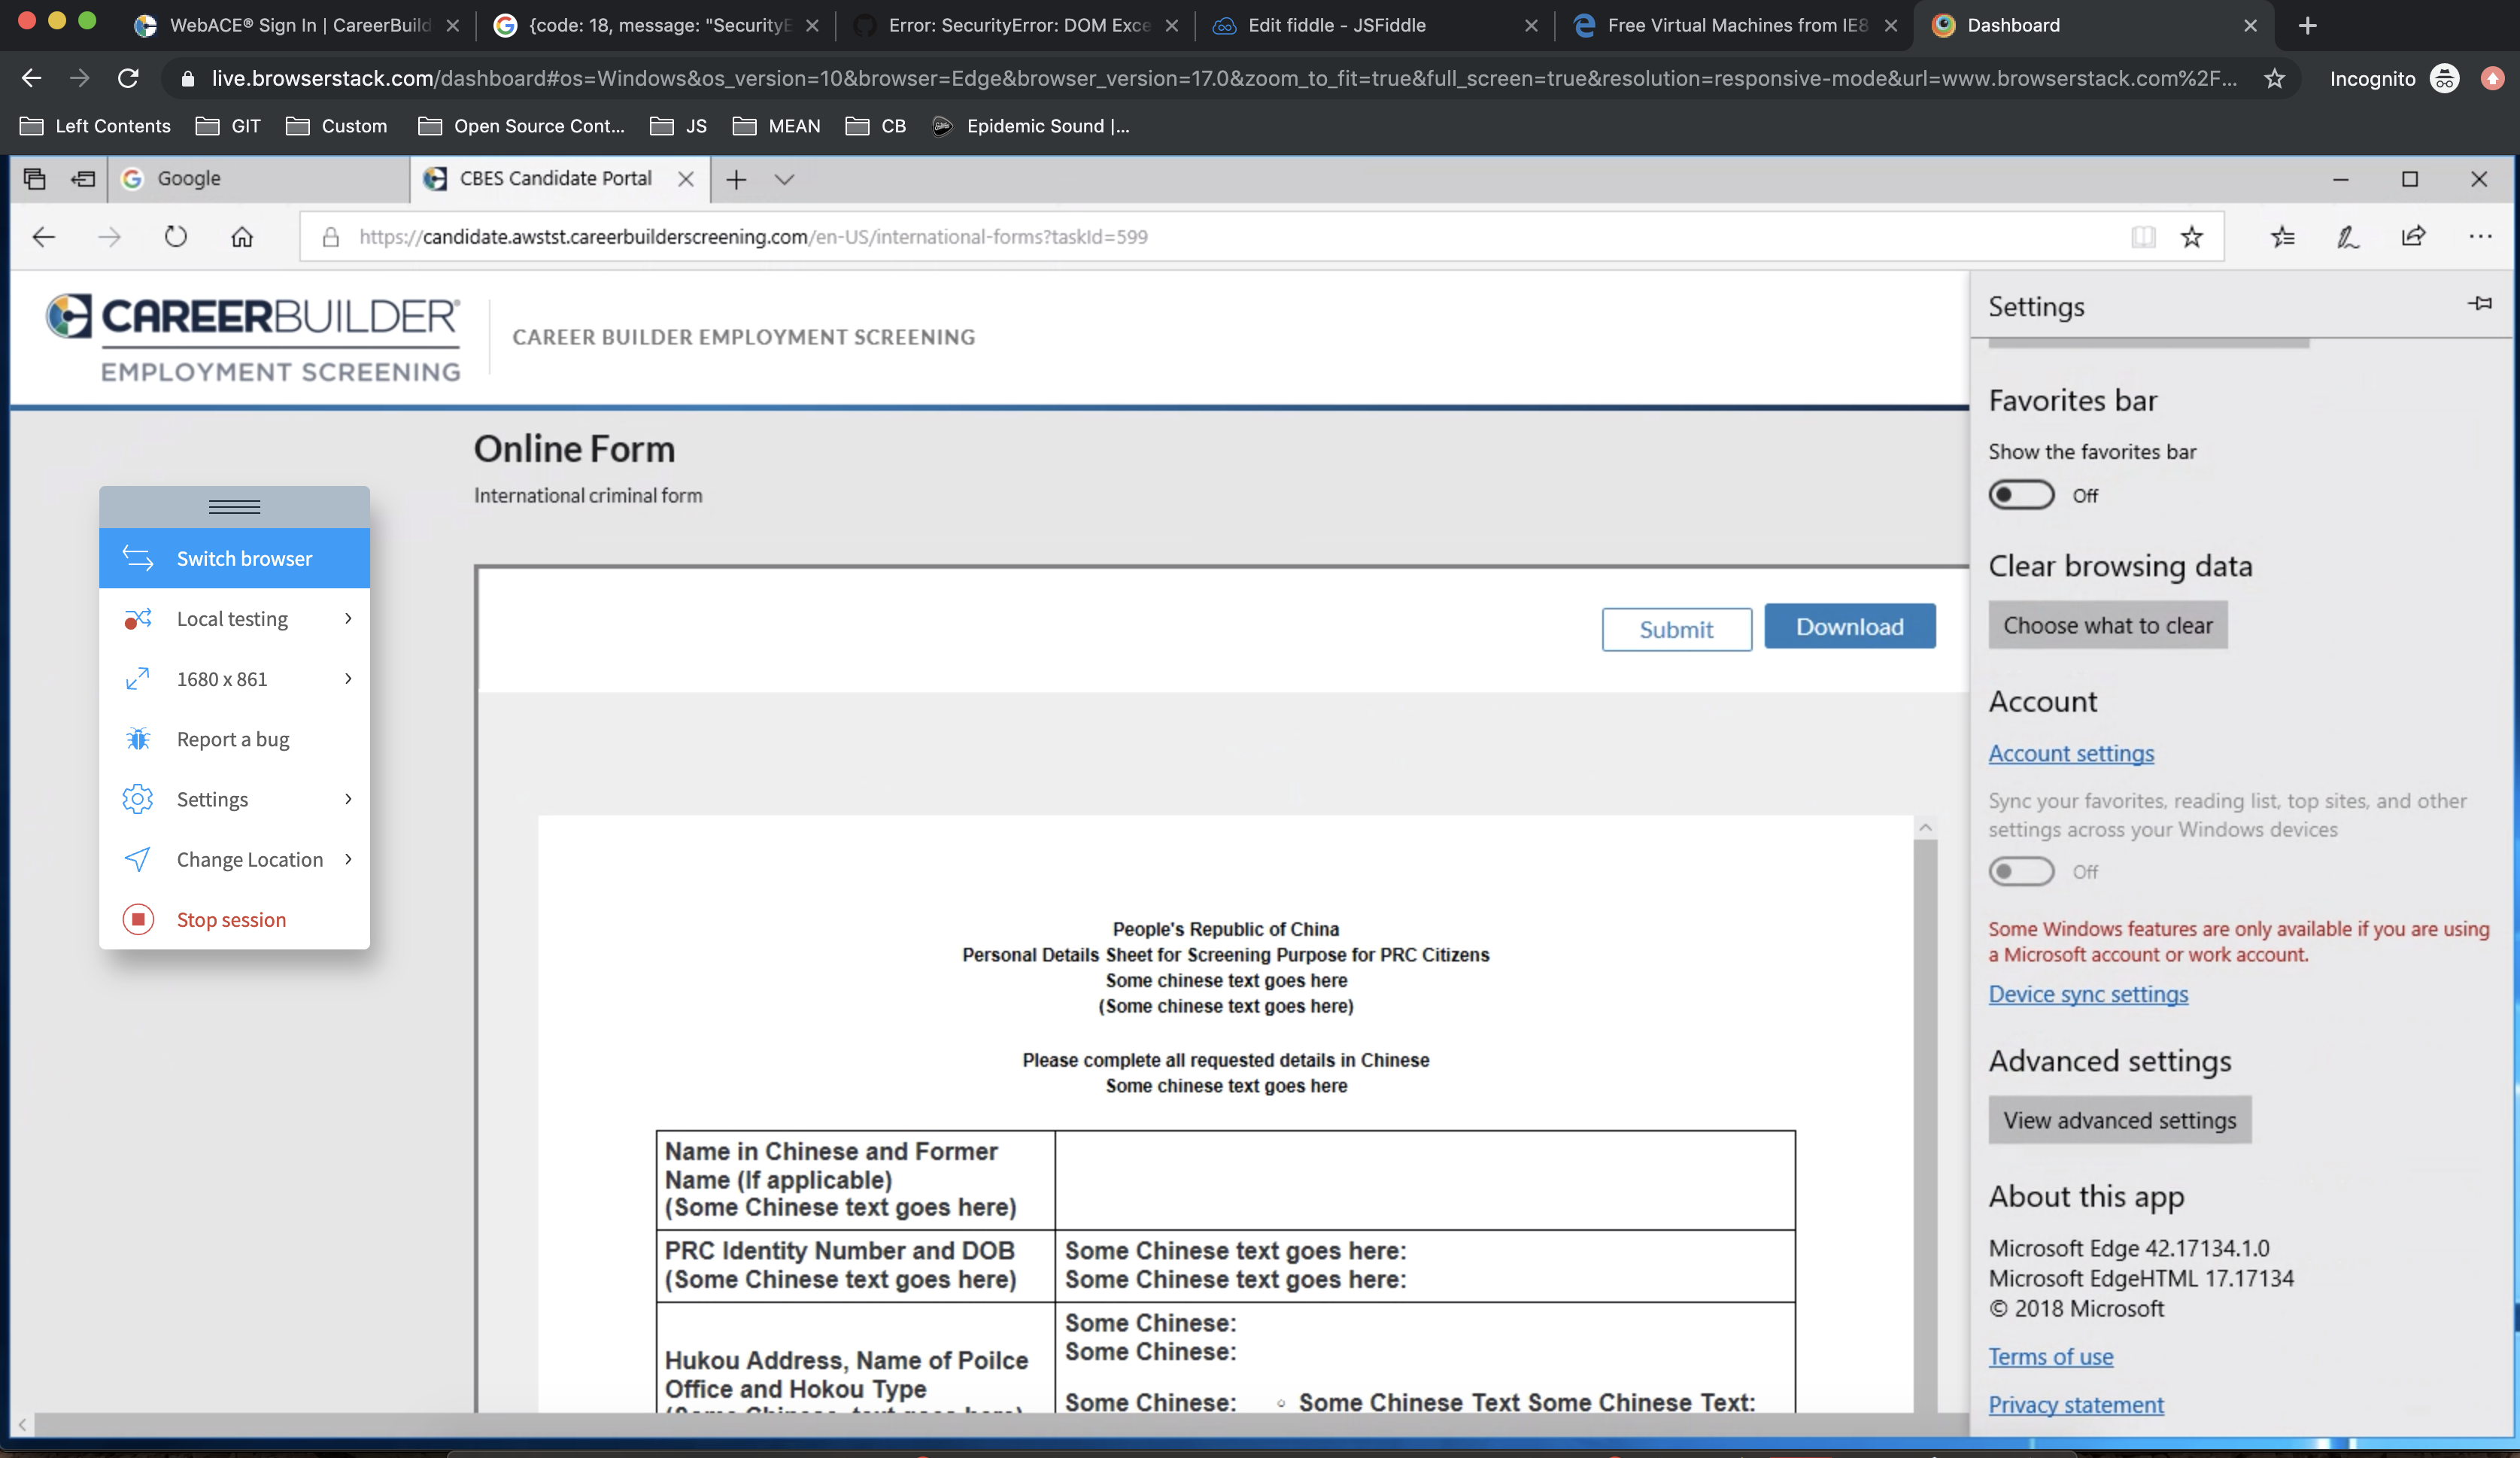This screenshot has height=1458, width=2520.
Task: Bookmark this page with Chrome star
Action: 2274,78
